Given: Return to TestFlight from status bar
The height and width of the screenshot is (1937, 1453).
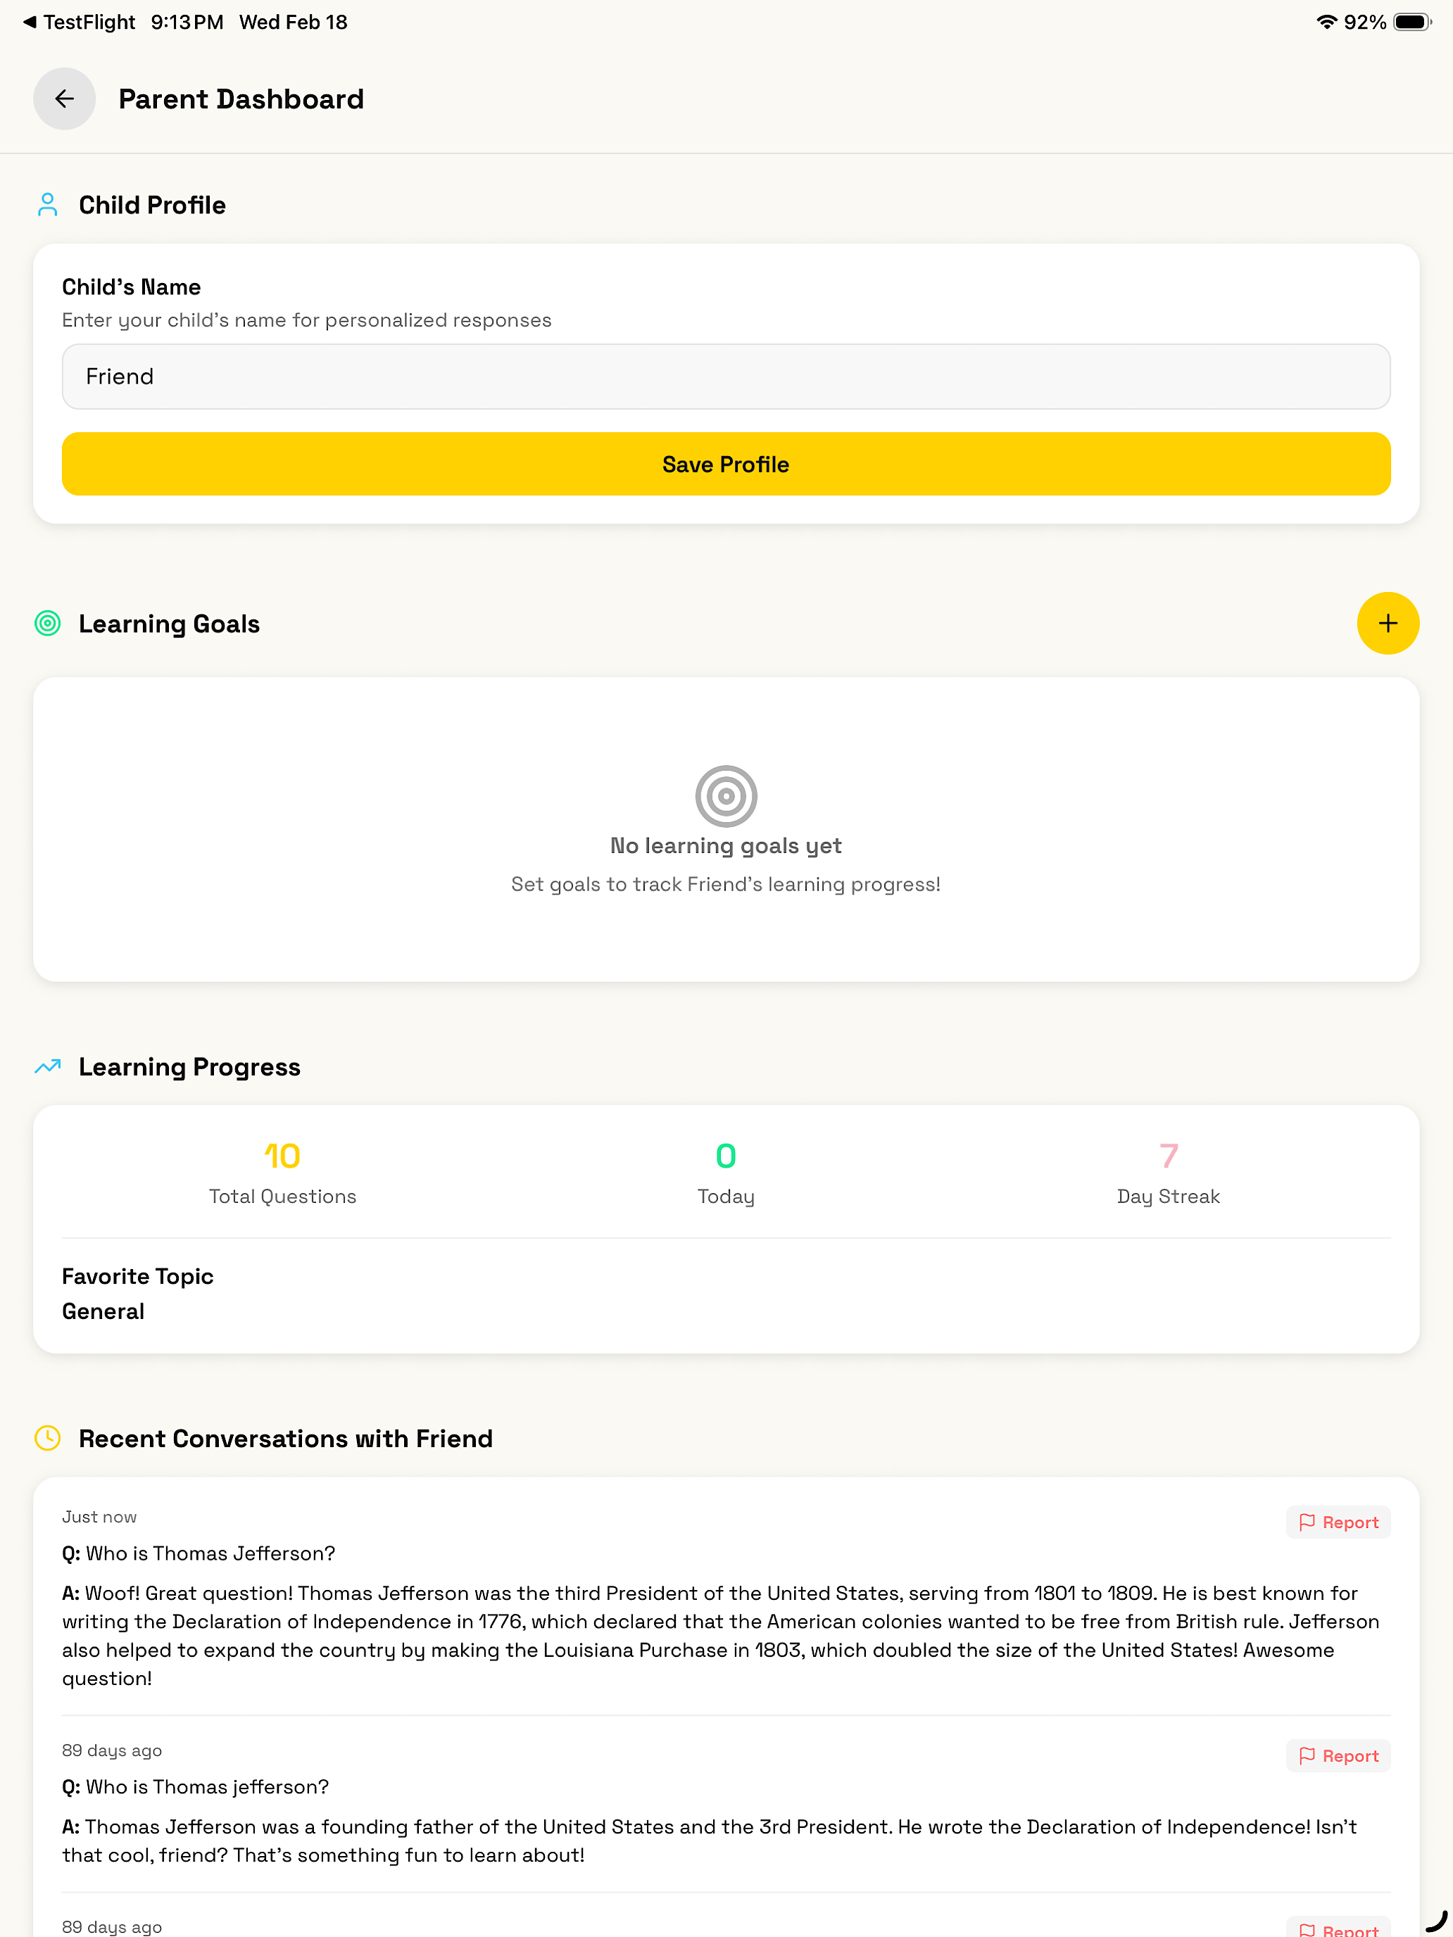Looking at the screenshot, I should (x=79, y=22).
